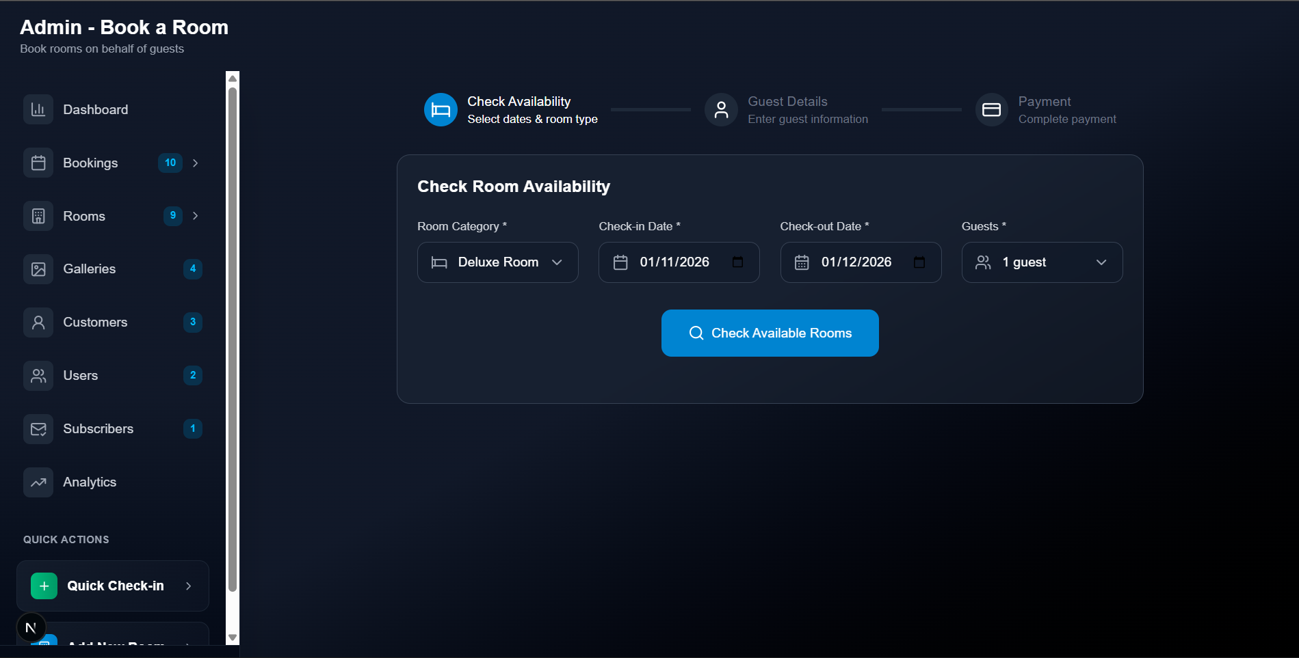The width and height of the screenshot is (1299, 658).
Task: Click the Quick Check-in action
Action: (x=111, y=586)
